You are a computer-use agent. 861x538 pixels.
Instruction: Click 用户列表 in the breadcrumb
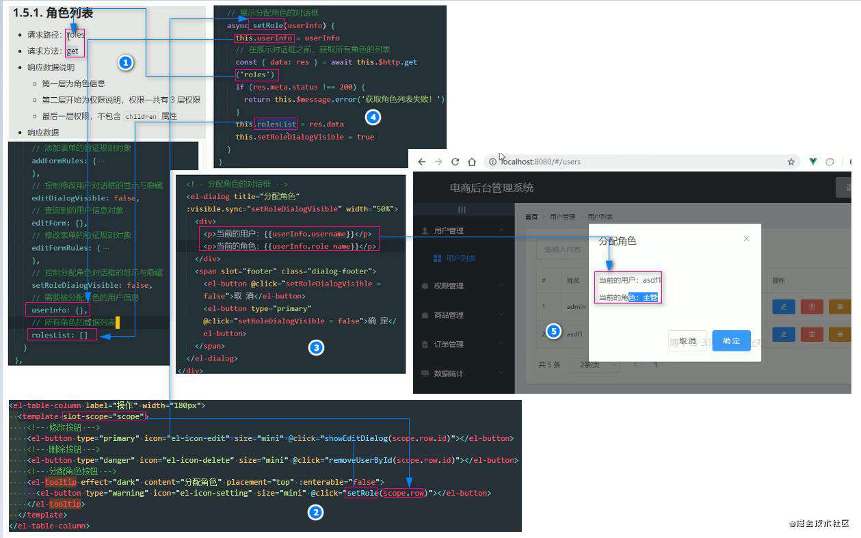601,217
